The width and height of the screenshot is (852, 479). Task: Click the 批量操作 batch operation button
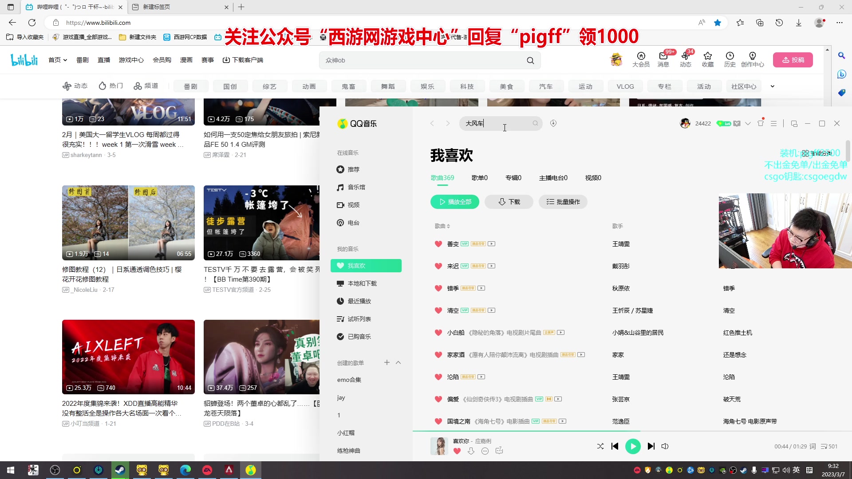coord(563,202)
